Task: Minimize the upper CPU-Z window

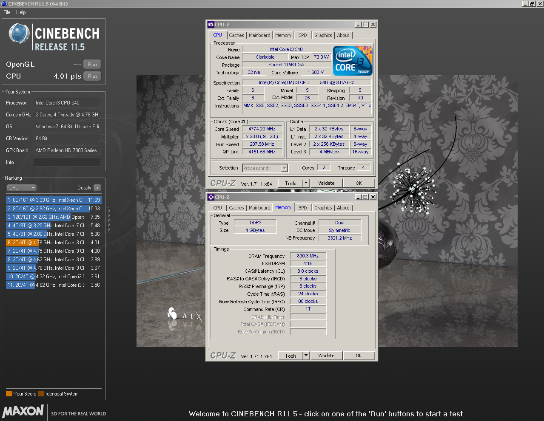Action: click(x=358, y=25)
